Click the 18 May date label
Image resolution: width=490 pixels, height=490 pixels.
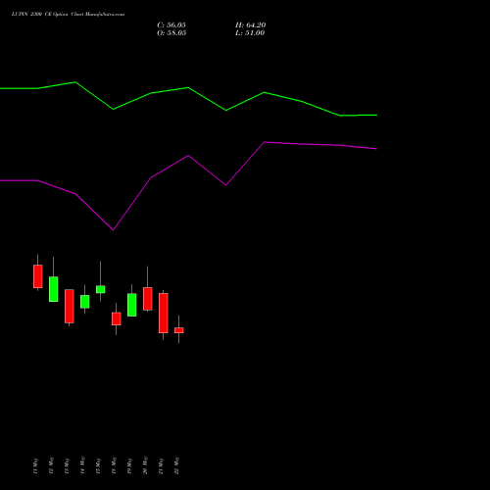tap(114, 465)
